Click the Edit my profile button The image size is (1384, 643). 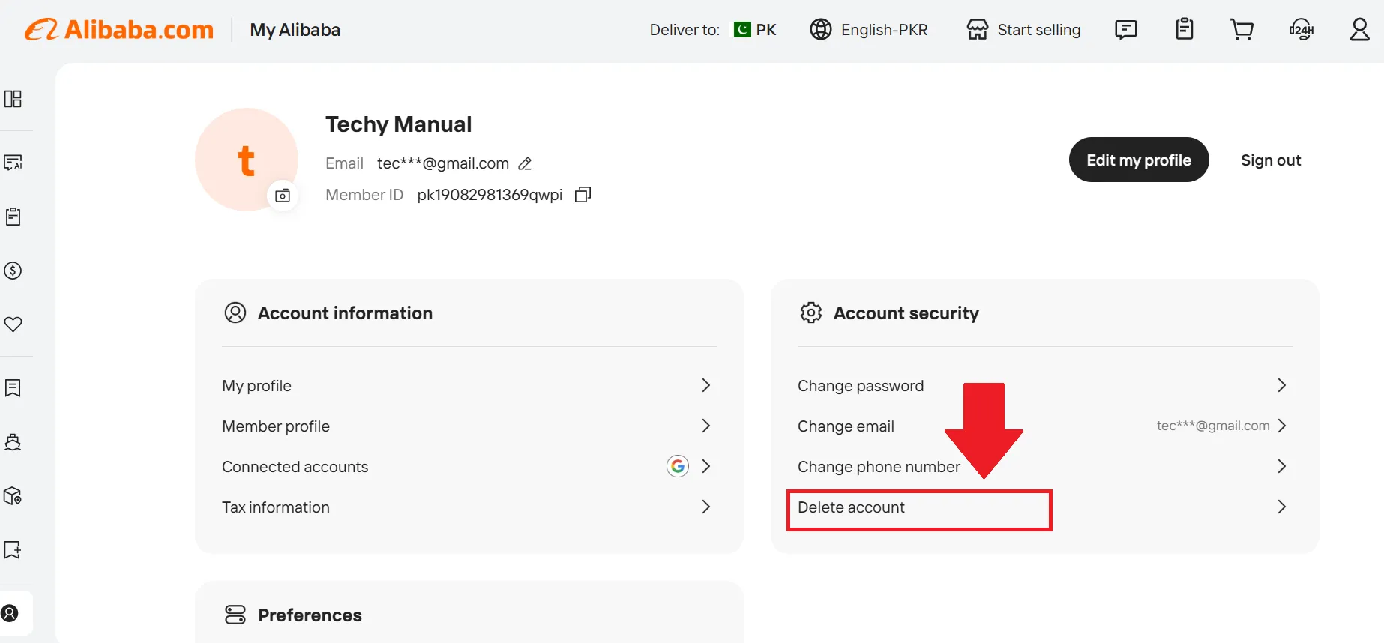tap(1139, 160)
